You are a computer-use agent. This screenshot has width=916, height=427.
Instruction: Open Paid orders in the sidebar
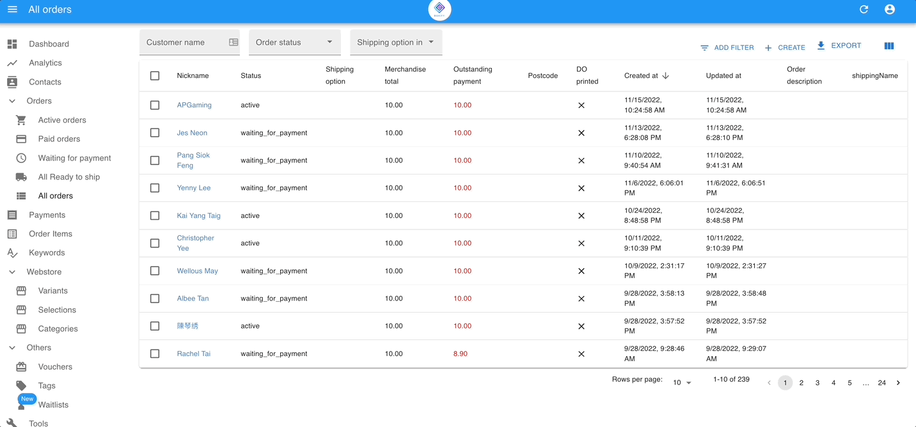coord(59,139)
